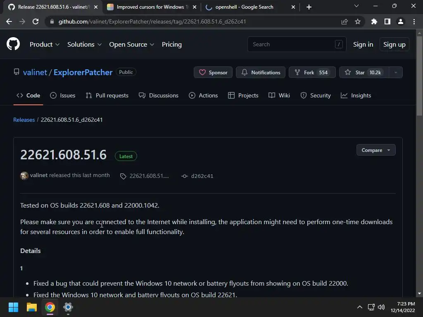Click Sign in
Image resolution: width=423 pixels, height=317 pixels.
click(363, 45)
